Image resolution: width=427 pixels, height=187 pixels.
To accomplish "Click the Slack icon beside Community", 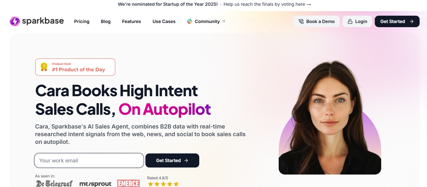I will (x=190, y=21).
